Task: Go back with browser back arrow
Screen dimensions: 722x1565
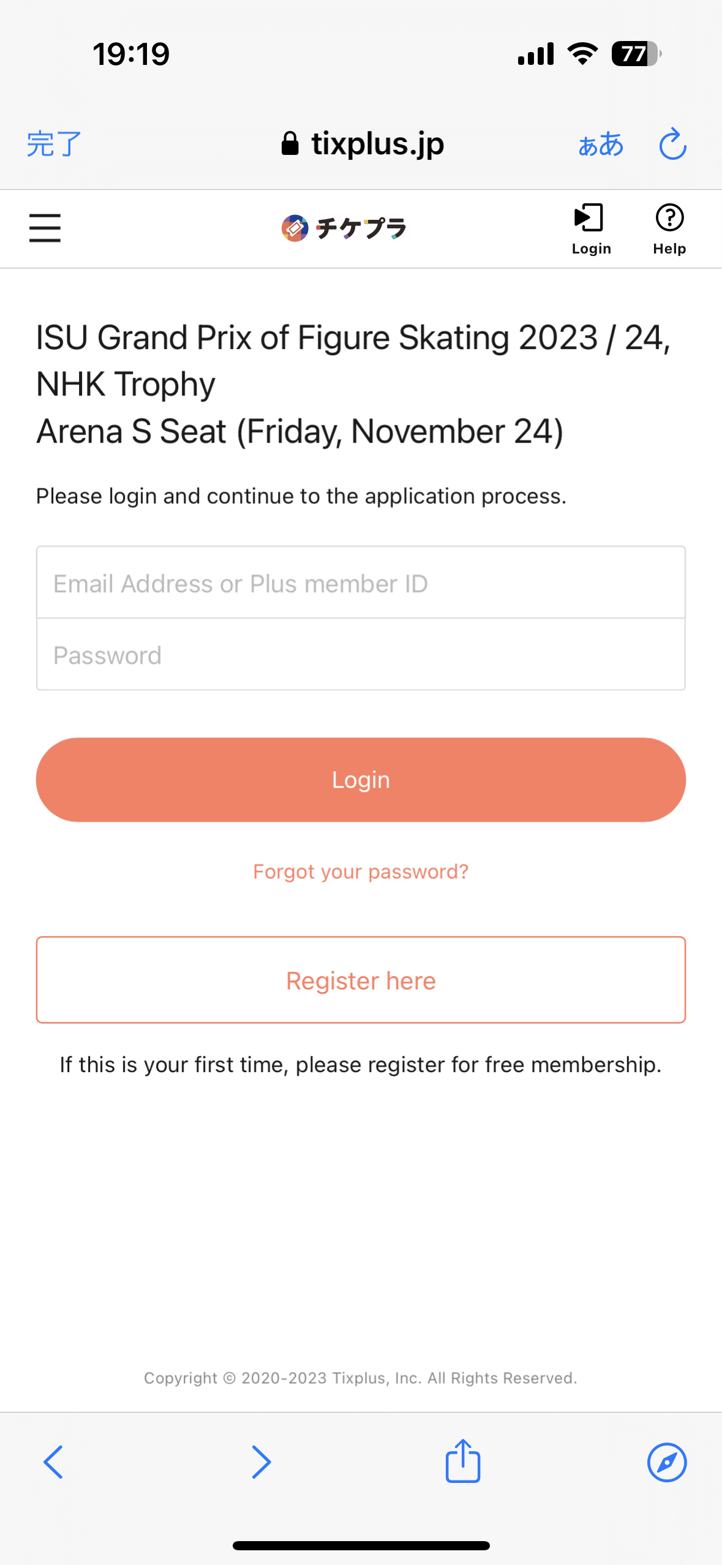Action: (x=53, y=1462)
